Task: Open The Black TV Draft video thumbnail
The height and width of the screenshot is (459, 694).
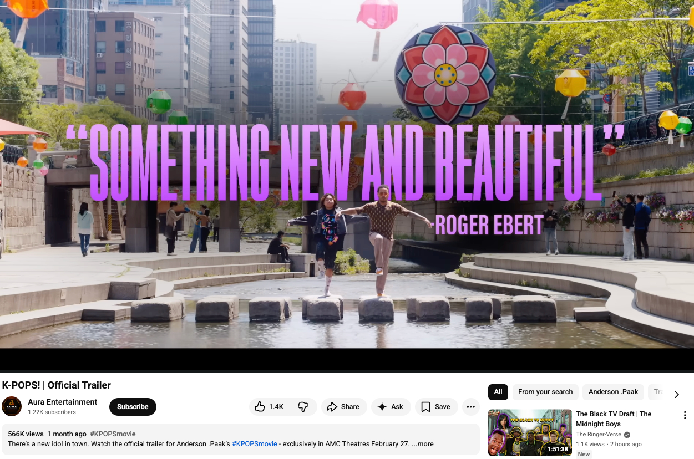Action: pyautogui.click(x=530, y=432)
